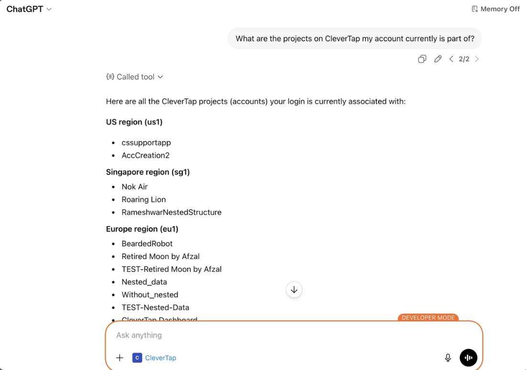Copy the user message with copy icon
The height and width of the screenshot is (370, 526).
pos(422,59)
